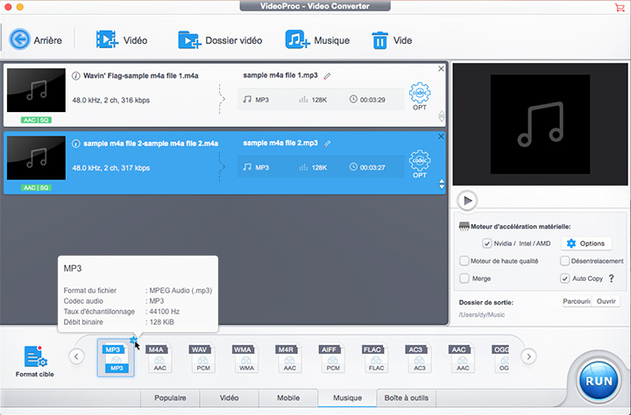Play the preview in the player

pyautogui.click(x=468, y=200)
